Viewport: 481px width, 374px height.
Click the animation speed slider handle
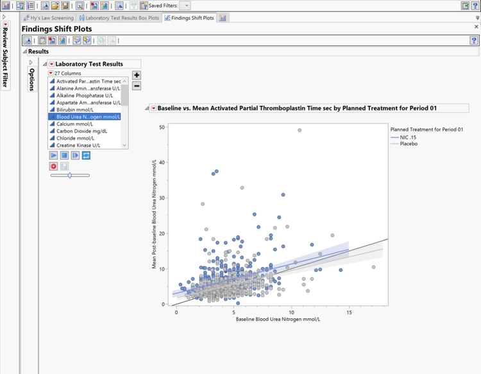69,175
